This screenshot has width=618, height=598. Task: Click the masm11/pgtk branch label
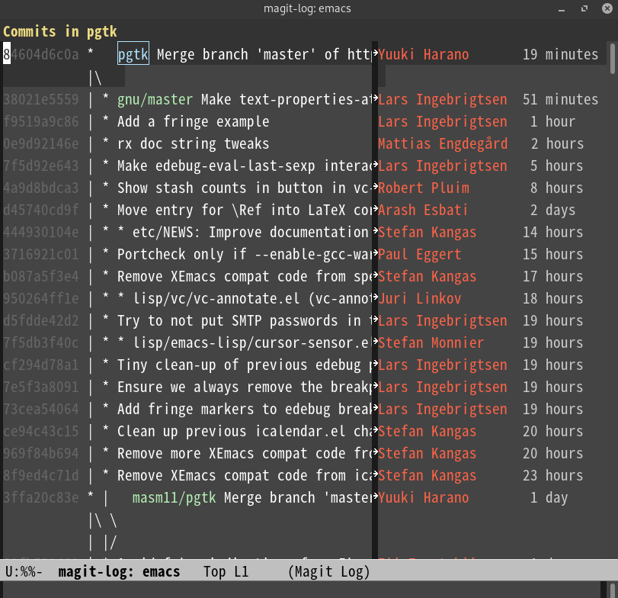pyautogui.click(x=174, y=498)
